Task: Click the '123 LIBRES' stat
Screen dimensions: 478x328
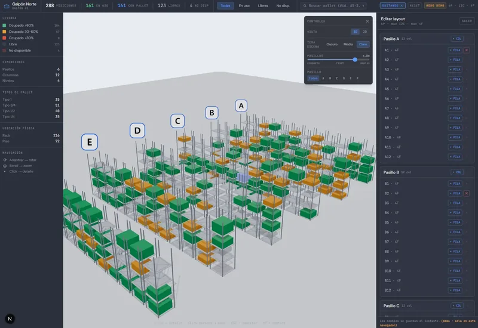Action: point(169,5)
